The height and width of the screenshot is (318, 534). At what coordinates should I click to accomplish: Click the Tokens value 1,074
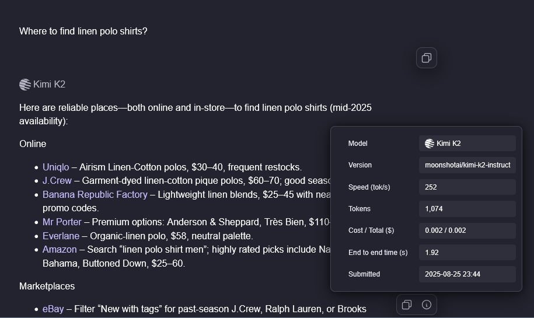coord(467,209)
